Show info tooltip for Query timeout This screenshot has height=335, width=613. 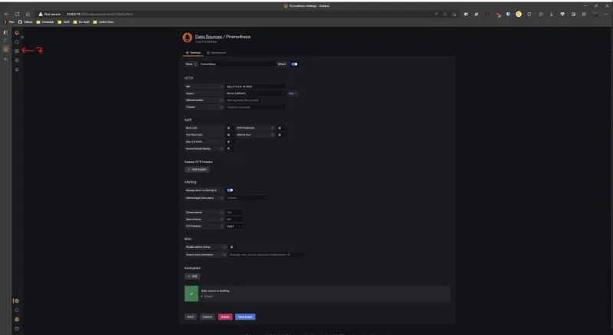pyautogui.click(x=221, y=220)
